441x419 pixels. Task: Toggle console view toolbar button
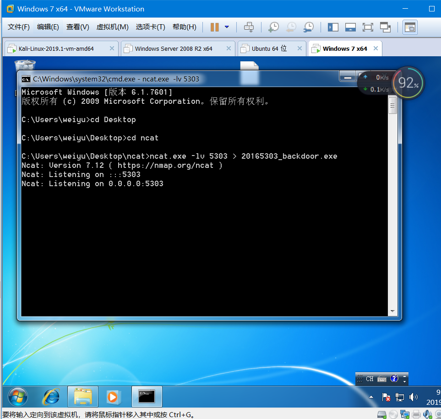tap(410, 27)
